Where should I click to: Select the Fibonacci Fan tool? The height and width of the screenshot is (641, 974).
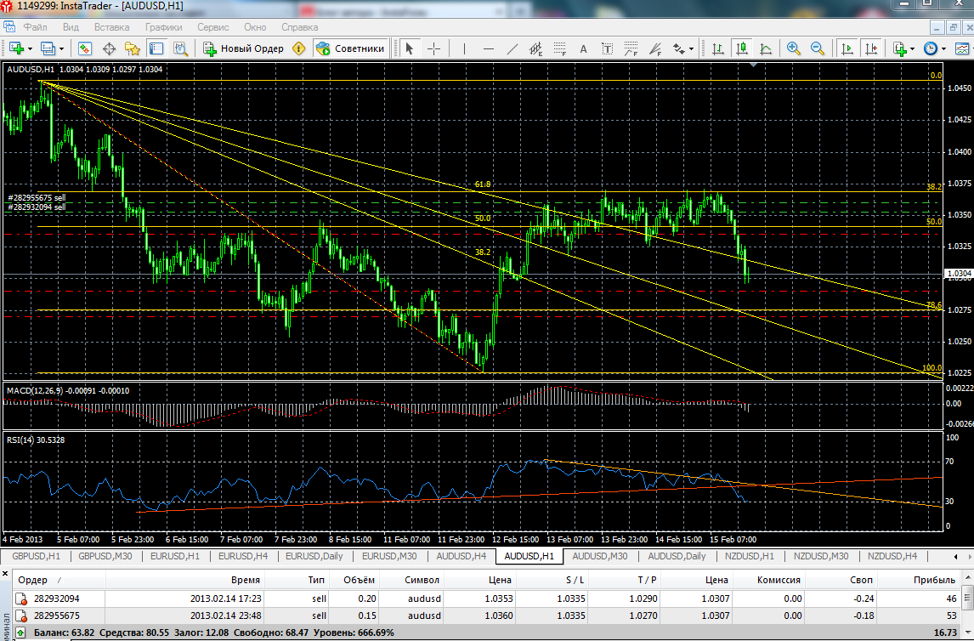tap(654, 48)
